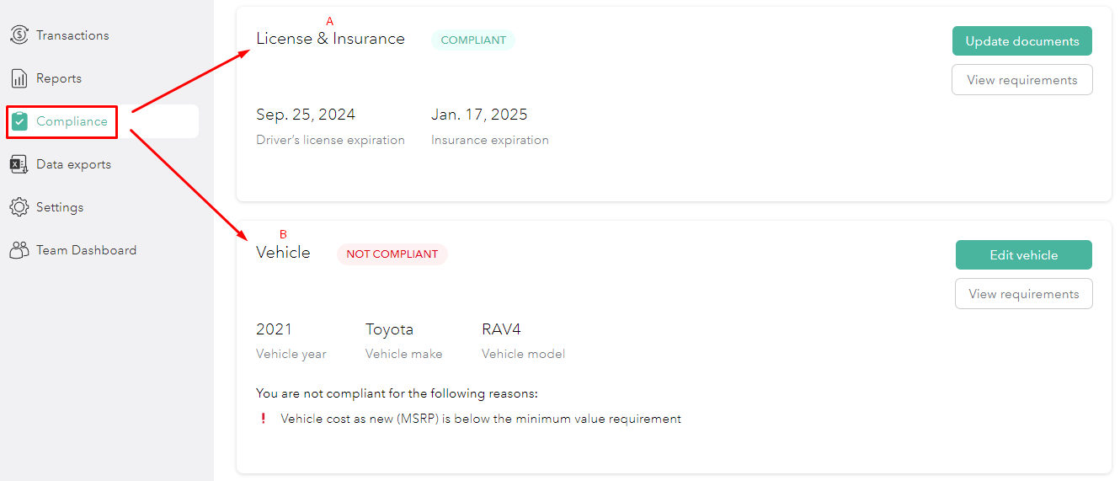1120x481 pixels.
Task: Click the Sep. 25, 2024 license expiration date
Action: (306, 115)
